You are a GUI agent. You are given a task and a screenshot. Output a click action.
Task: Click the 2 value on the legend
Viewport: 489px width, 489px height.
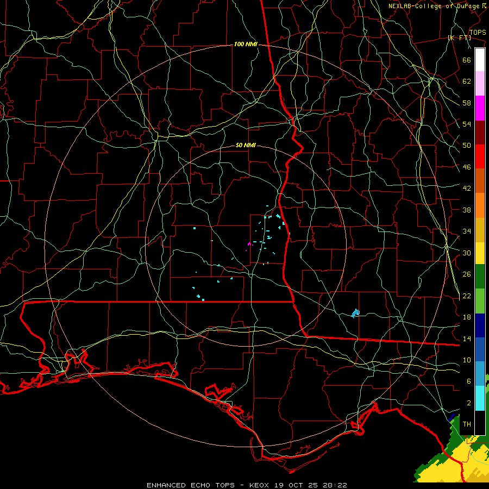point(469,403)
